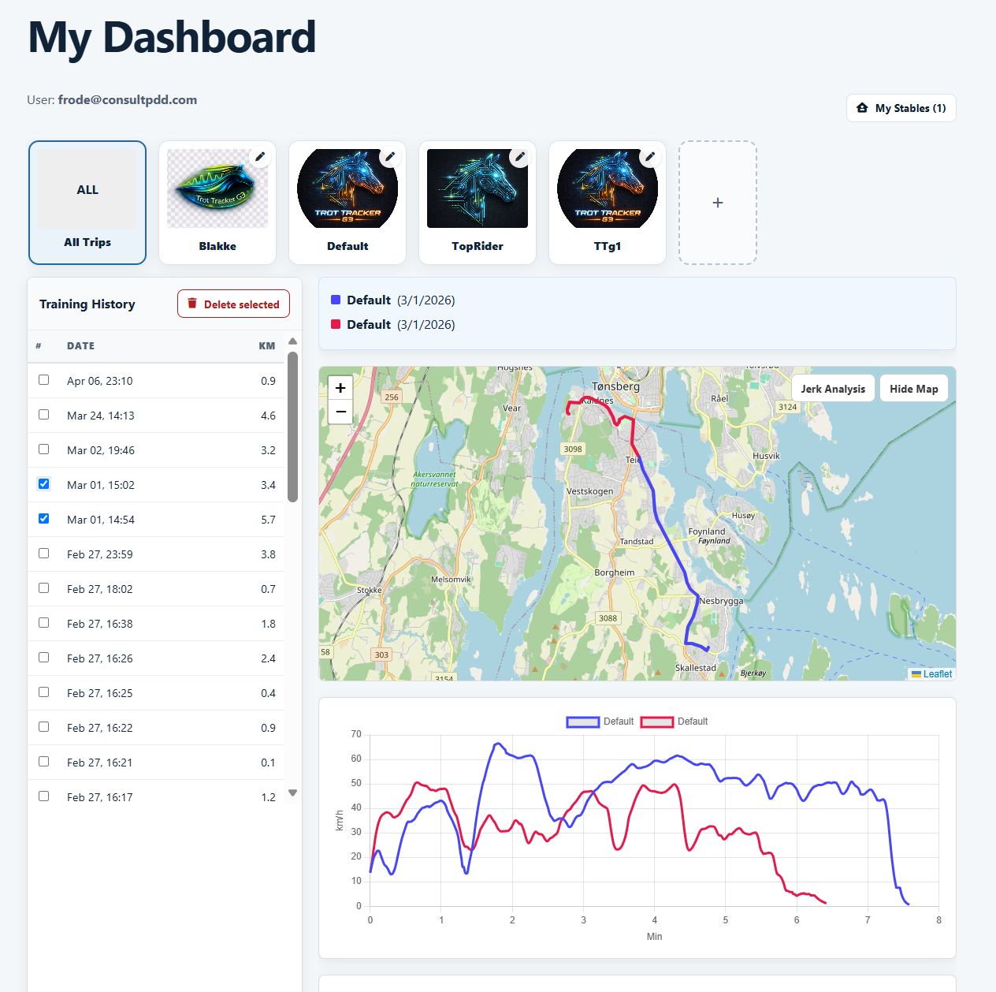Click the 5.7 km value
The width and height of the screenshot is (996, 992).
pos(268,520)
